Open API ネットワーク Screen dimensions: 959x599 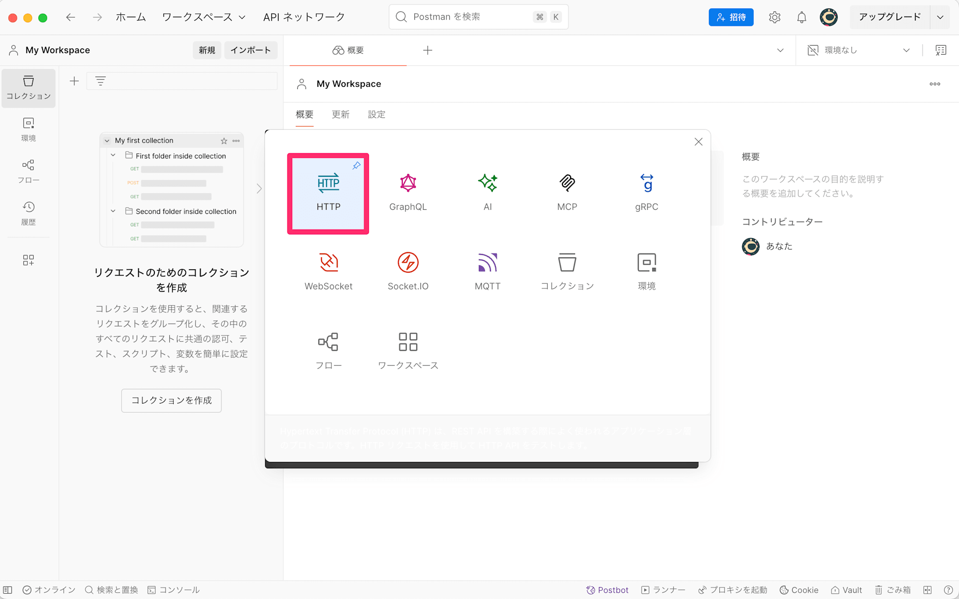pos(304,17)
